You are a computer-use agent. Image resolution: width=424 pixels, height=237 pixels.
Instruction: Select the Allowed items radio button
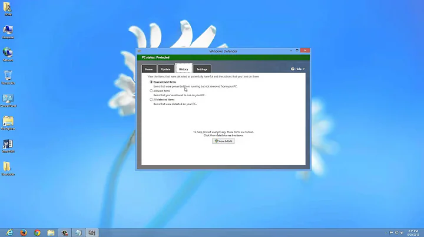click(151, 91)
